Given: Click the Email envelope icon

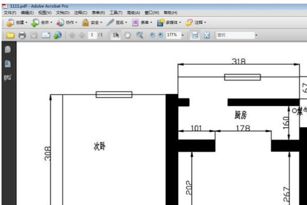Looking at the screenshot, I should (x=46, y=35).
